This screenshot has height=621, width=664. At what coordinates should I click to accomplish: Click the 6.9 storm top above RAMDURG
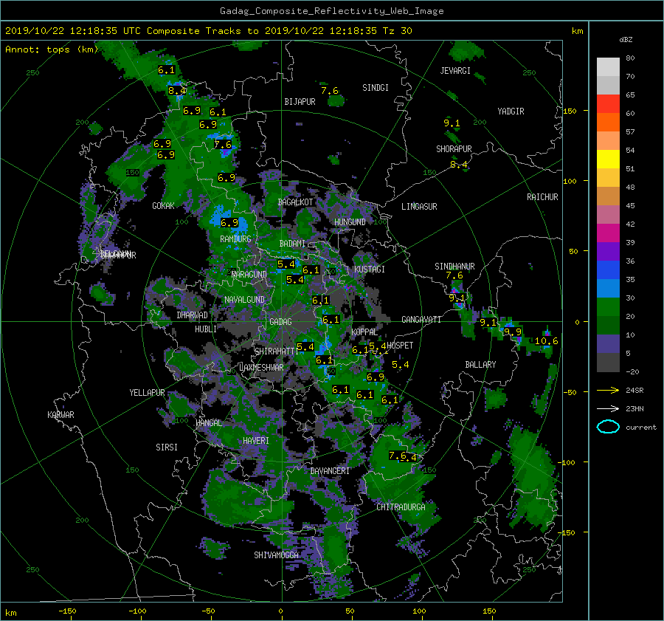pyautogui.click(x=229, y=223)
